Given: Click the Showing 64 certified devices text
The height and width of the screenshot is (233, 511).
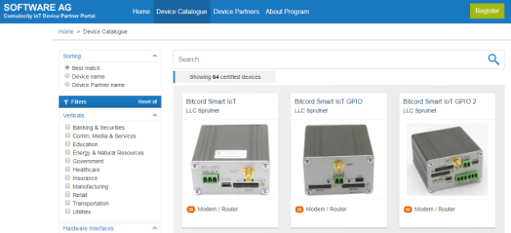Looking at the screenshot, I should click(225, 77).
